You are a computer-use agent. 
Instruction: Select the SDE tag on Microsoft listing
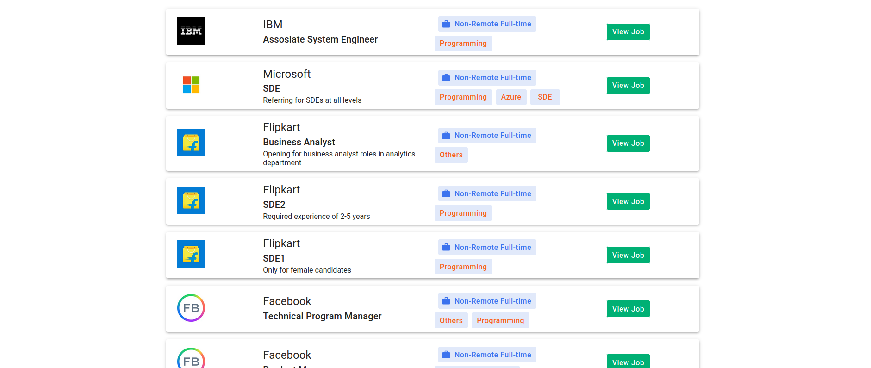[x=545, y=97]
